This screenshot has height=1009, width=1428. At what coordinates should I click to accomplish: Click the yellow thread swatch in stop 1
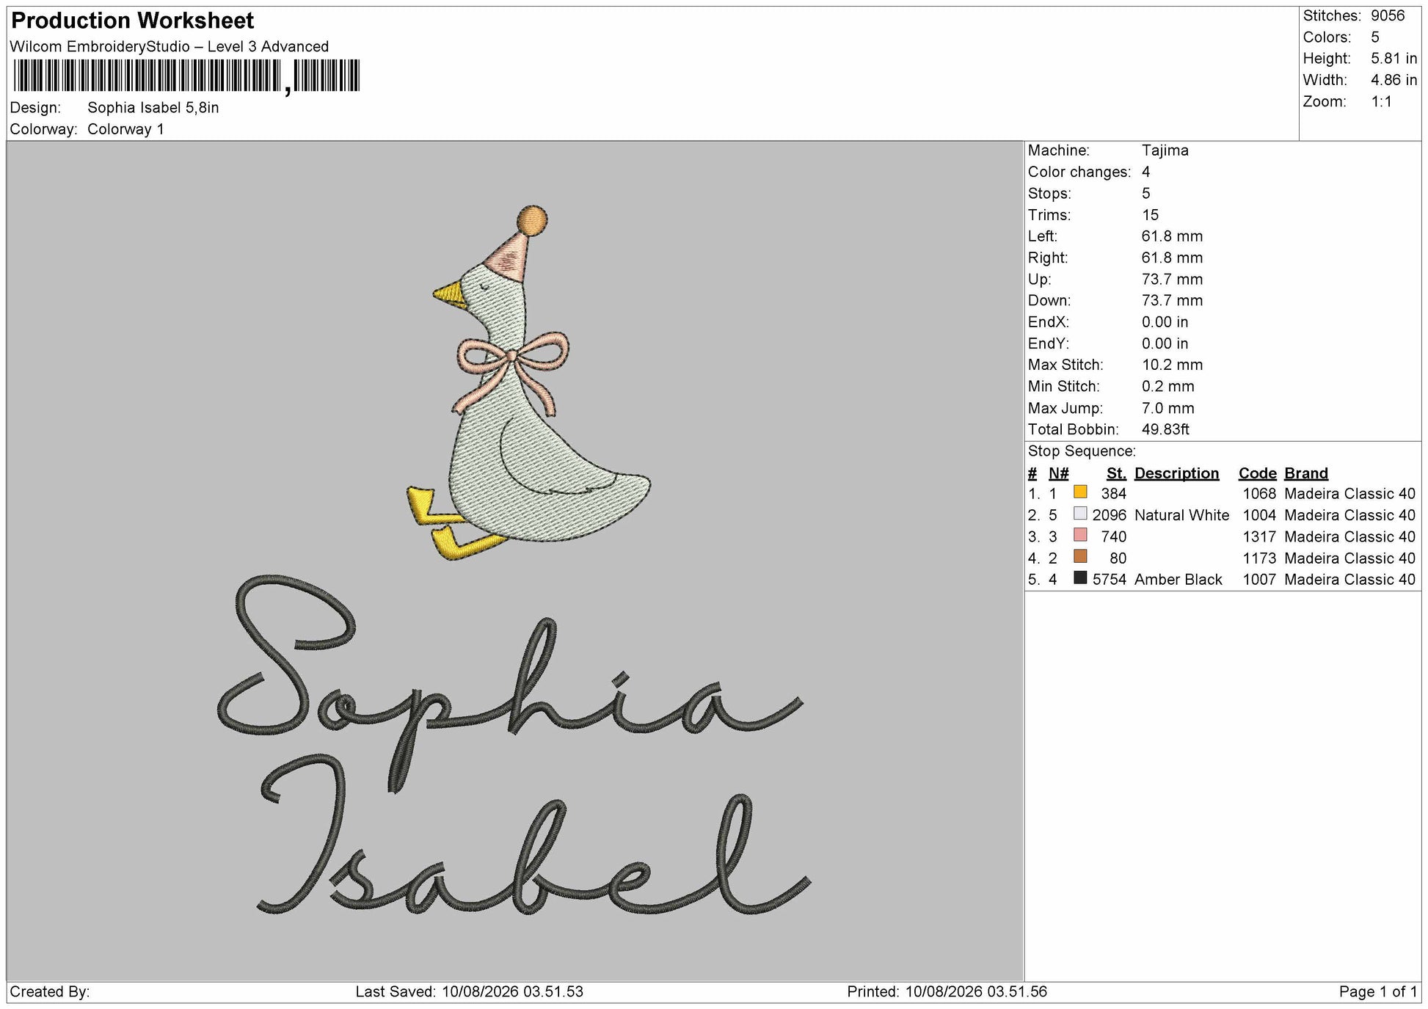[x=1080, y=492]
